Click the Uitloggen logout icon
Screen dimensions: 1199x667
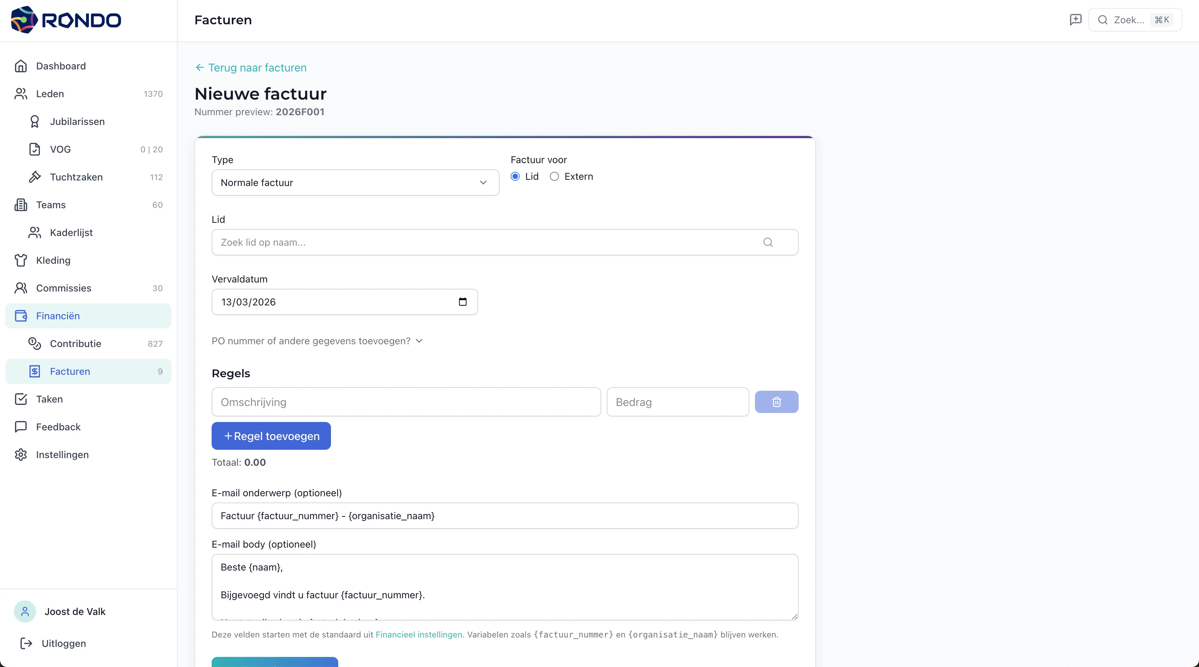pyautogui.click(x=26, y=643)
